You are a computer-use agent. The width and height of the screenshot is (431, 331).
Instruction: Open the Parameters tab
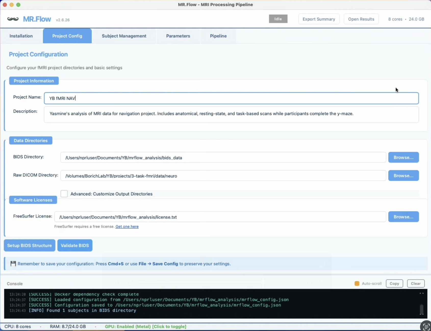point(178,36)
